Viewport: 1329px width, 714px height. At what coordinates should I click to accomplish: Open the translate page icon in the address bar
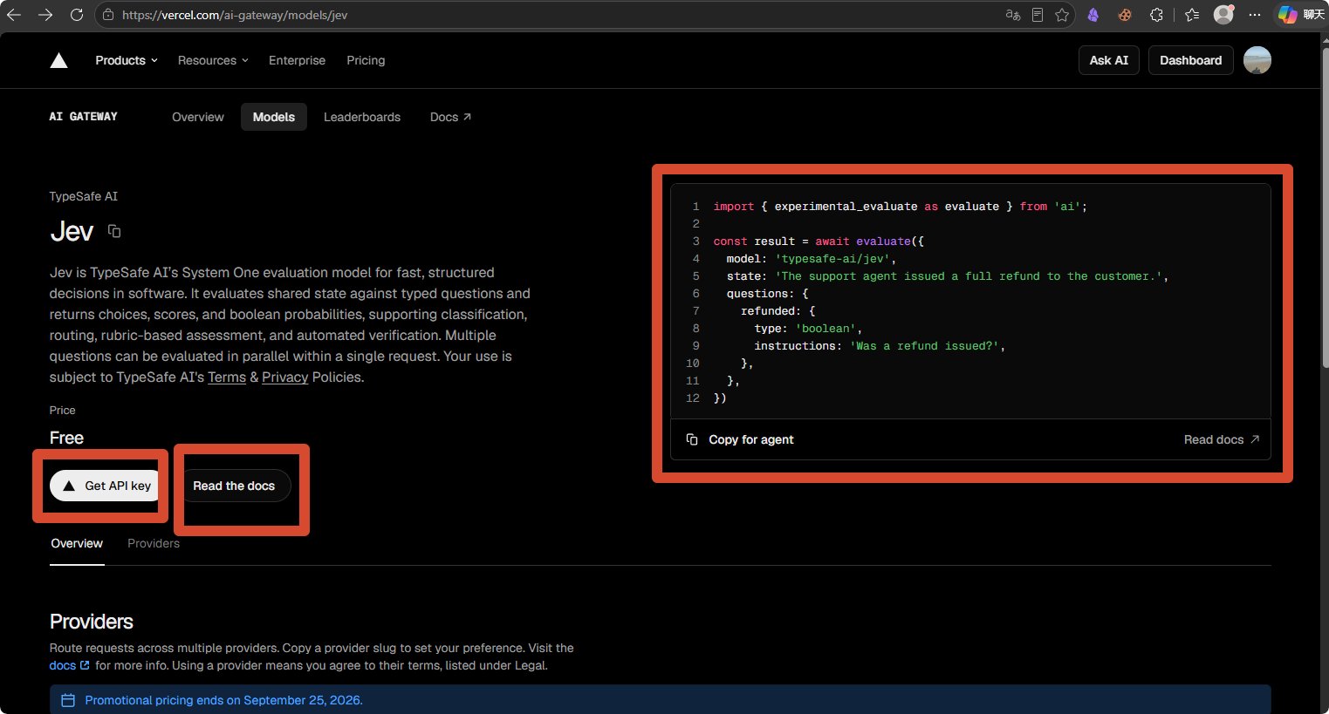pyautogui.click(x=1013, y=15)
